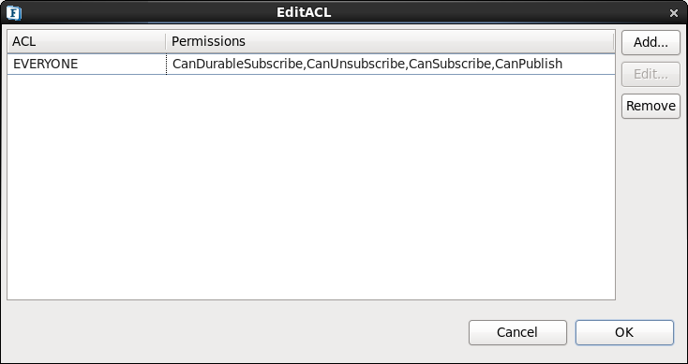Close the EditACL dialog with the X

pos(674,14)
